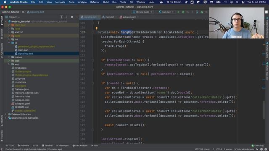
Task: Open the Messages tool window
Action: [62, 146]
